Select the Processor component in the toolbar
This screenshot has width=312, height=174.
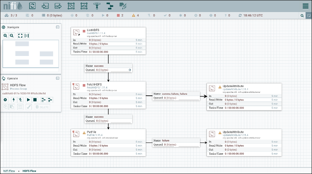[32, 6]
